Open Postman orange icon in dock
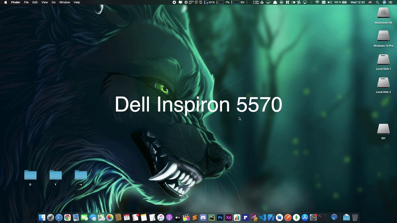The width and height of the screenshot is (397, 223). coord(288,218)
